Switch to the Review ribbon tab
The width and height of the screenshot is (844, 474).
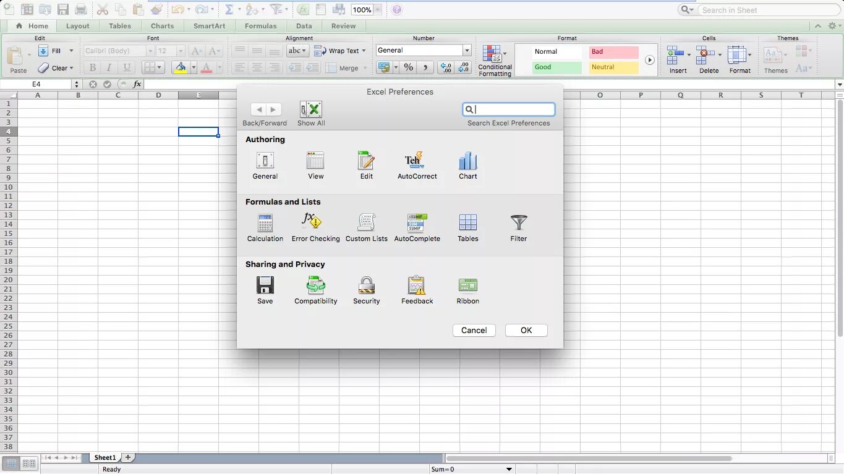[344, 26]
